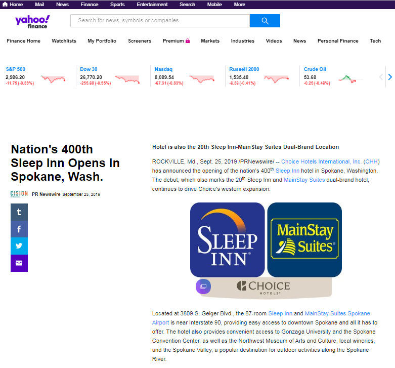Show previous market tickers with left arrow
The image size is (395, 368).
point(381,77)
